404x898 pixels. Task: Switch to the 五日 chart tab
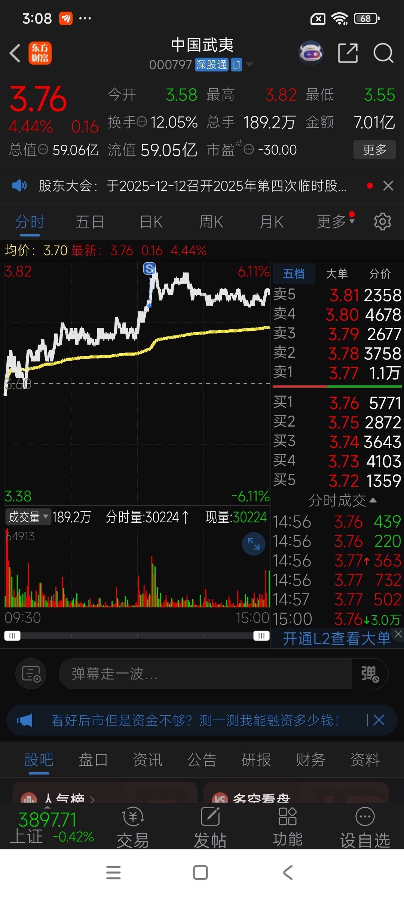click(x=90, y=222)
